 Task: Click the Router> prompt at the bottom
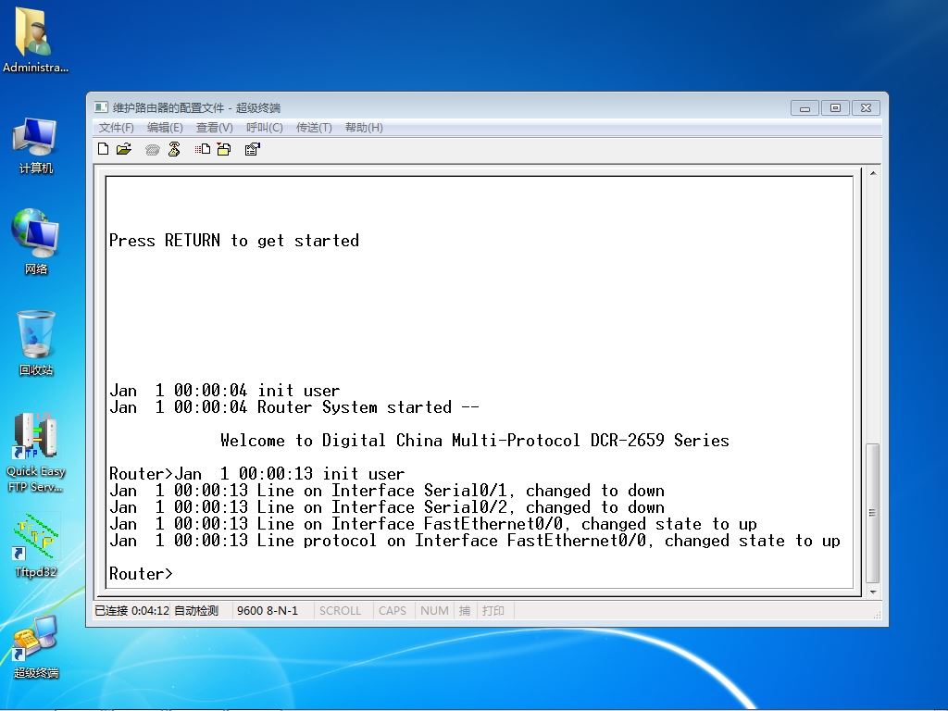[x=141, y=574]
